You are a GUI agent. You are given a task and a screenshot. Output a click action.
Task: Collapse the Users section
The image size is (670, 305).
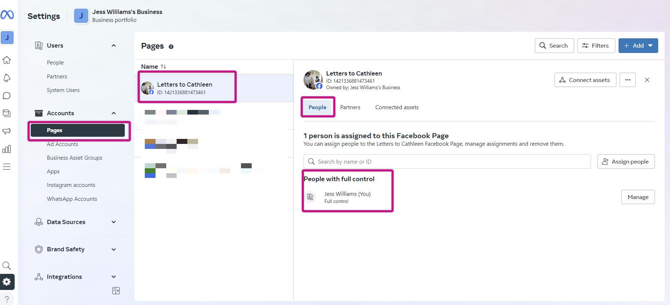coord(113,45)
